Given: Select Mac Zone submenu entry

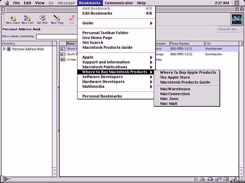Looking at the screenshot, I should [x=187, y=99].
